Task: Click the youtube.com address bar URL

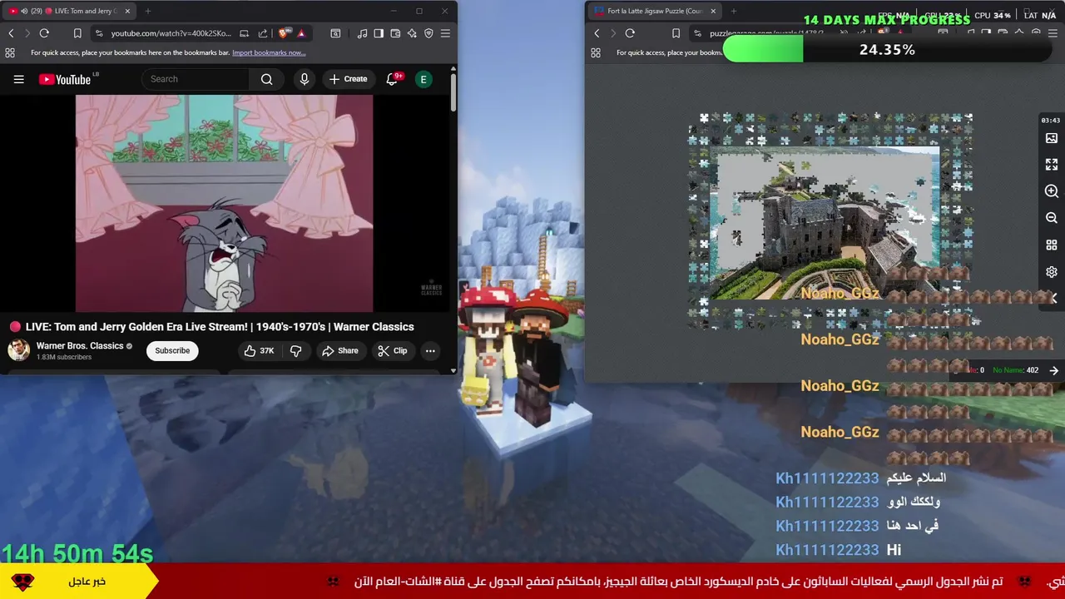Action: point(171,33)
